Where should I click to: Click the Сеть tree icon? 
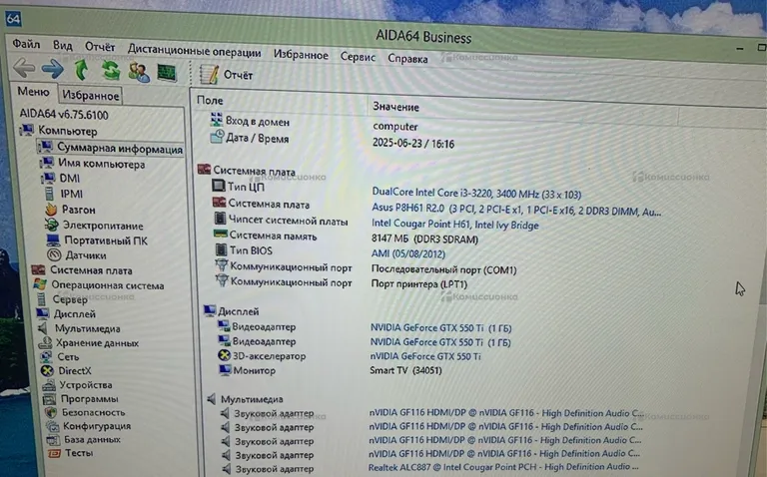(x=47, y=356)
